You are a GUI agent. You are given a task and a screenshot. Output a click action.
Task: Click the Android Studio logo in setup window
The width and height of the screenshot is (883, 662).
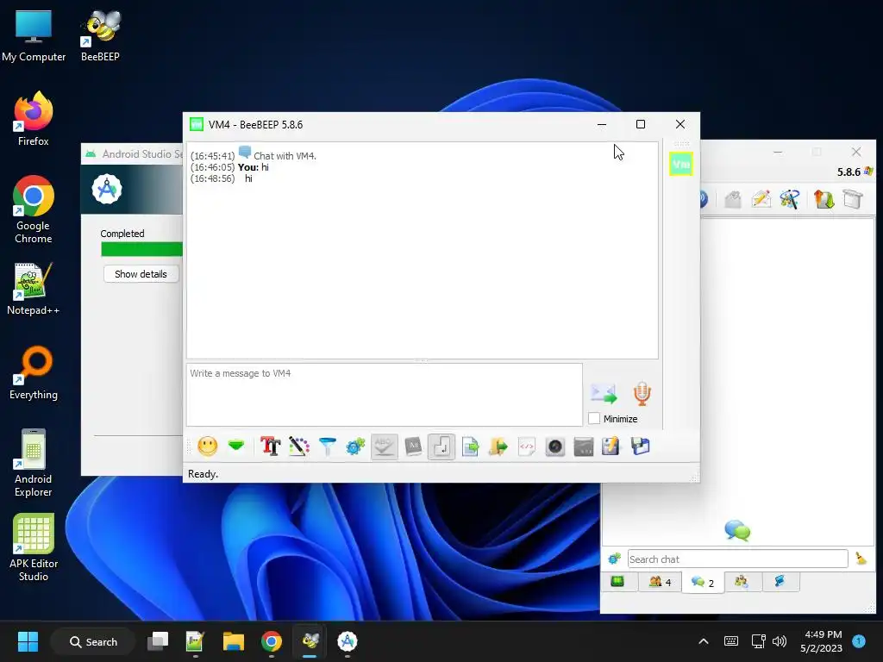click(x=107, y=189)
